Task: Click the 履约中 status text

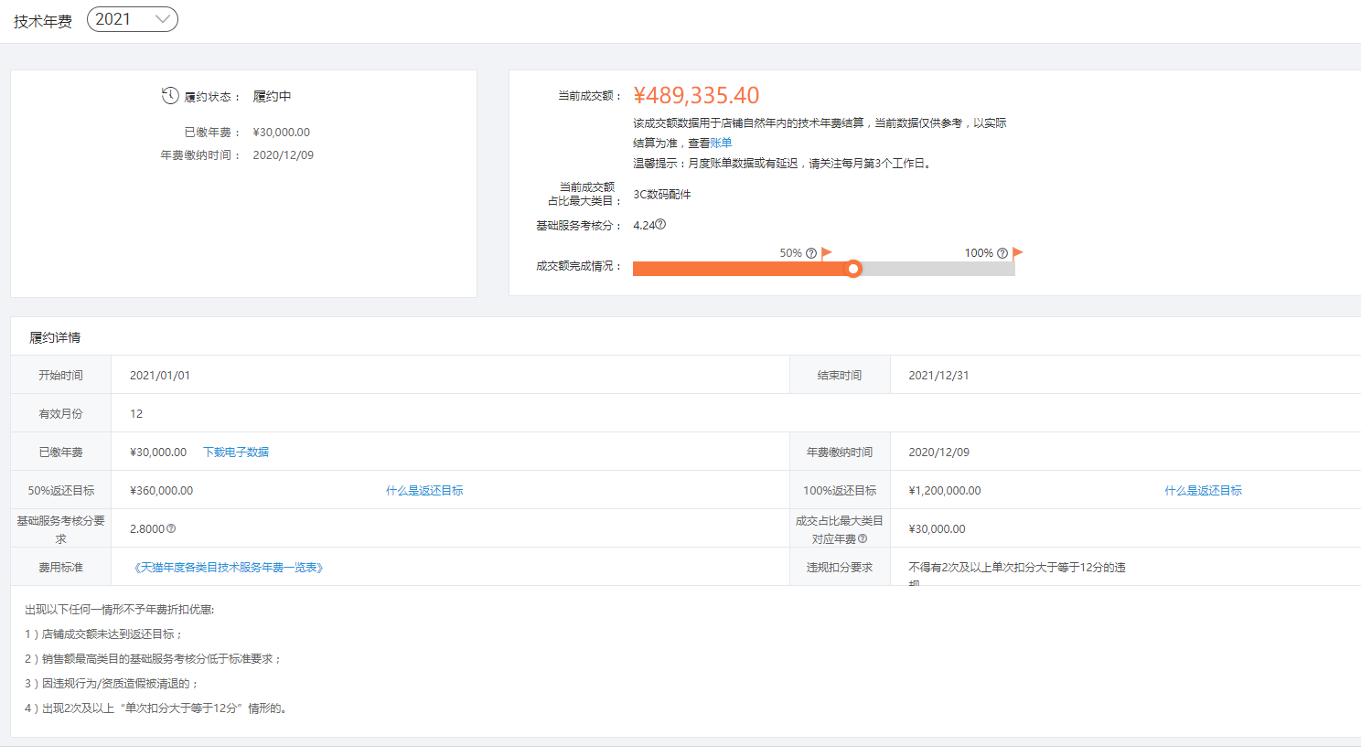Action: tap(272, 96)
